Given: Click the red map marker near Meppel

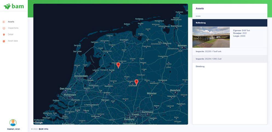Looking at the screenshot, I should [118, 65].
